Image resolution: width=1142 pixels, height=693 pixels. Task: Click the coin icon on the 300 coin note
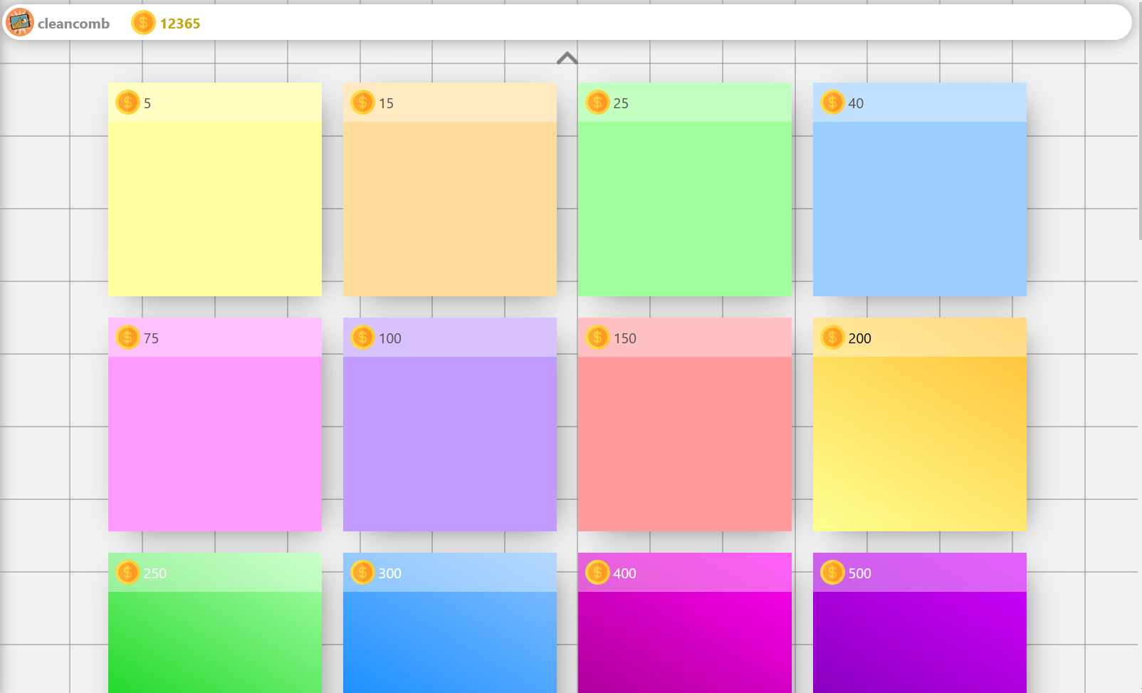pos(362,573)
